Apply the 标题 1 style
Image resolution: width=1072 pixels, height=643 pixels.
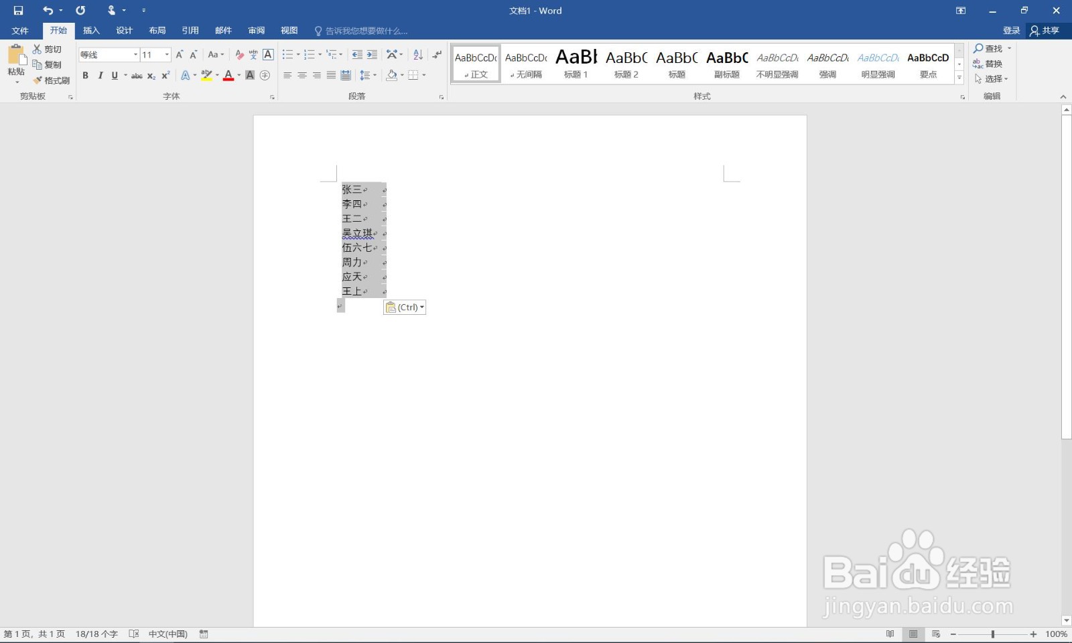tap(576, 64)
